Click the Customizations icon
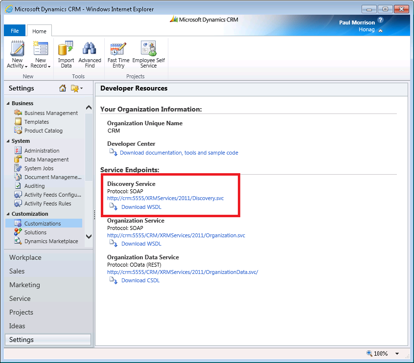The image size is (414, 363). pos(18,224)
